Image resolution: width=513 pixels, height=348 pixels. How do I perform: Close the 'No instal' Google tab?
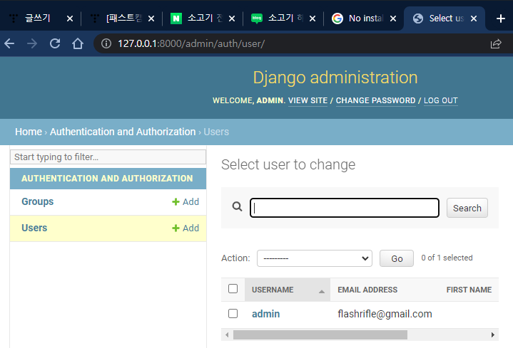tap(393, 19)
